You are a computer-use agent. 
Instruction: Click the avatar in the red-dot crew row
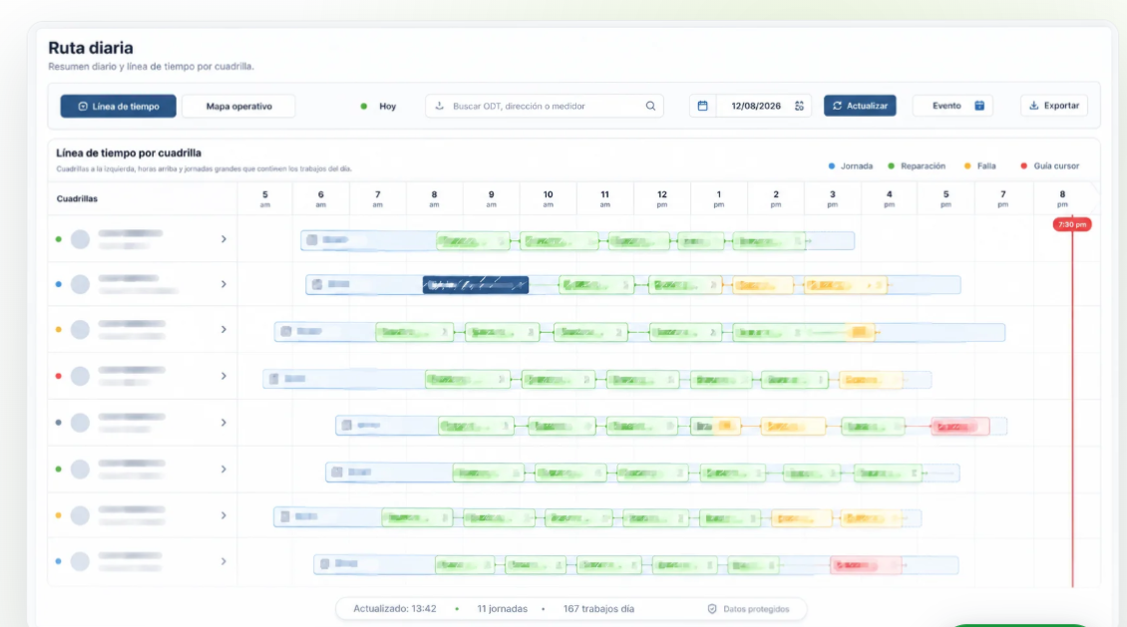(81, 377)
